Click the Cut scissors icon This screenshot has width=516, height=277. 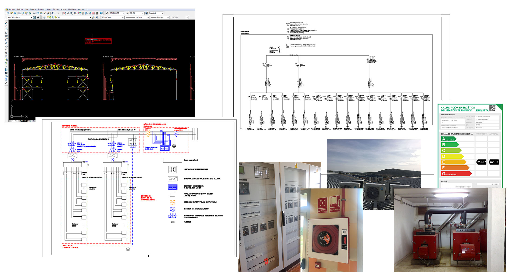coord(34,13)
